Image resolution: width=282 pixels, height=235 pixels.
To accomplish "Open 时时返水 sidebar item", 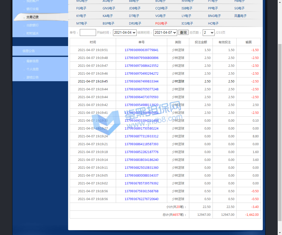I will point(32,33).
